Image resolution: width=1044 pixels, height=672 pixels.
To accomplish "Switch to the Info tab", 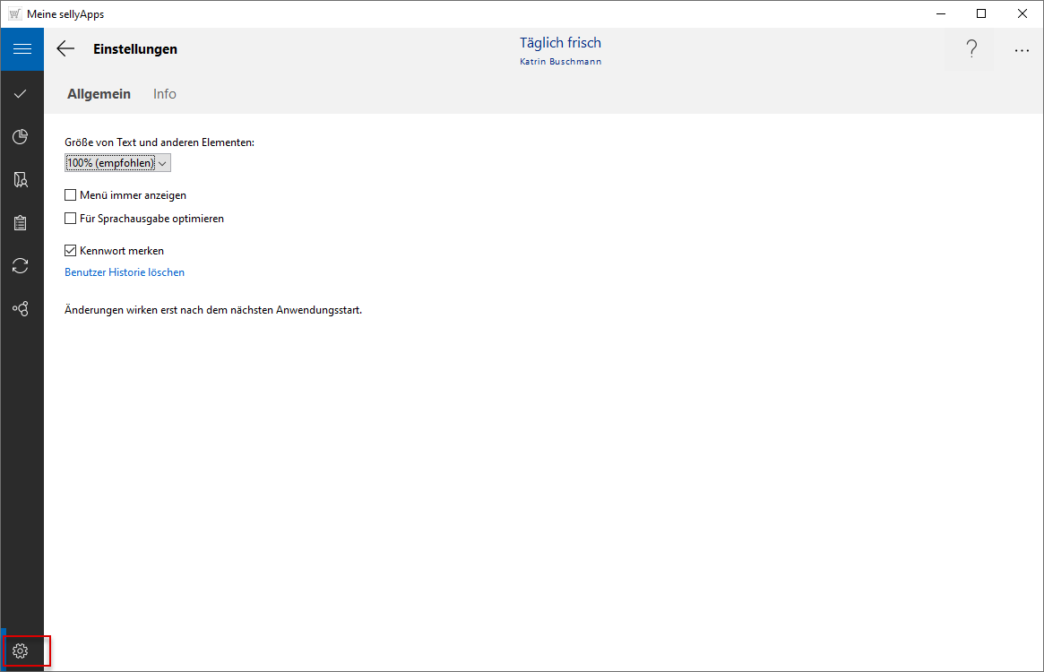I will pos(165,94).
